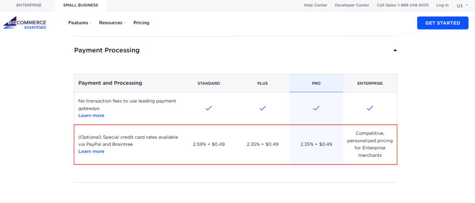Click the Payment and Processing table header
475x203 pixels.
click(110, 83)
